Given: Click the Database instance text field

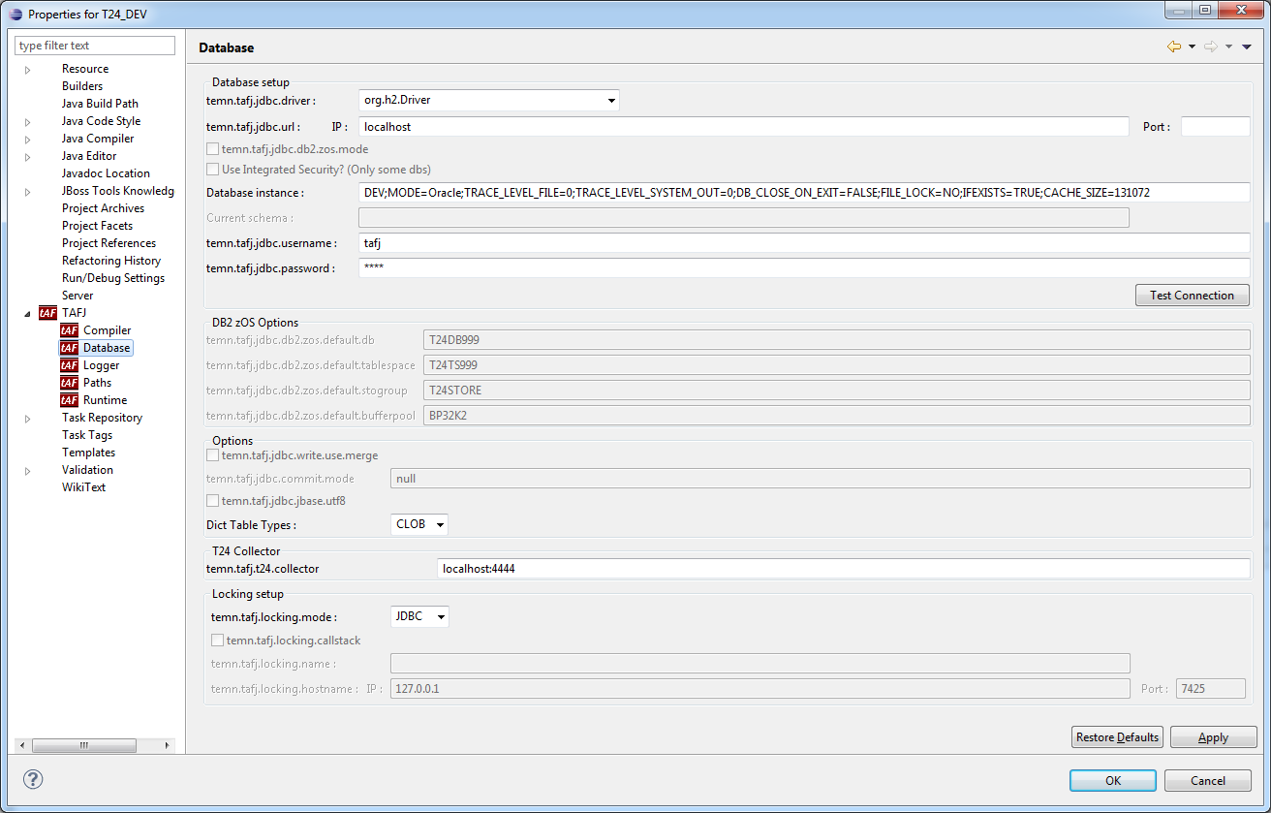Looking at the screenshot, I should point(803,193).
